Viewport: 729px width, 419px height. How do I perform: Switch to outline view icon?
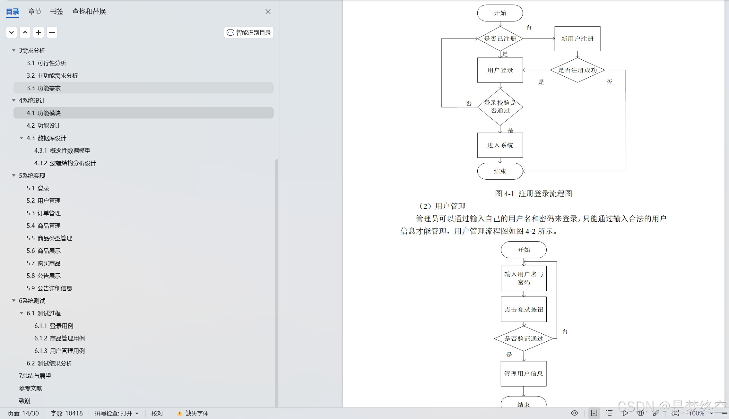(x=609, y=413)
